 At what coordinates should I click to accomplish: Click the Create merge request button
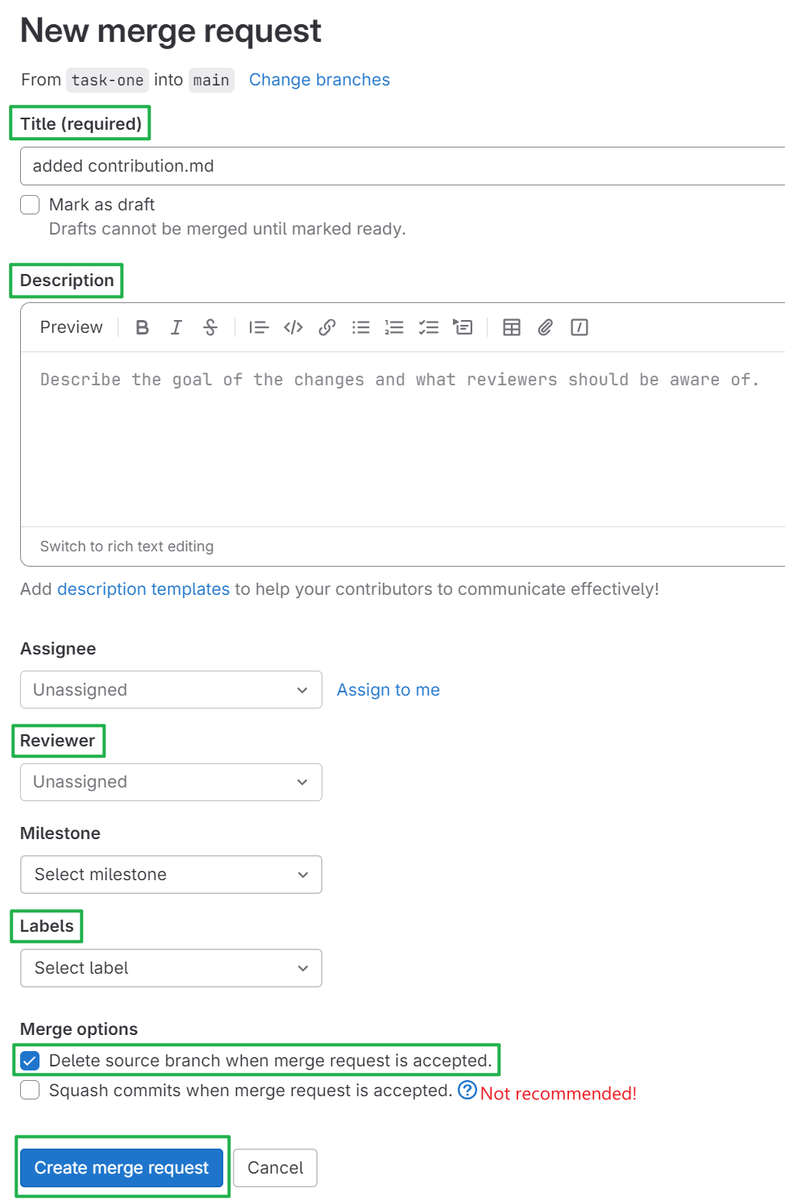coord(122,1168)
